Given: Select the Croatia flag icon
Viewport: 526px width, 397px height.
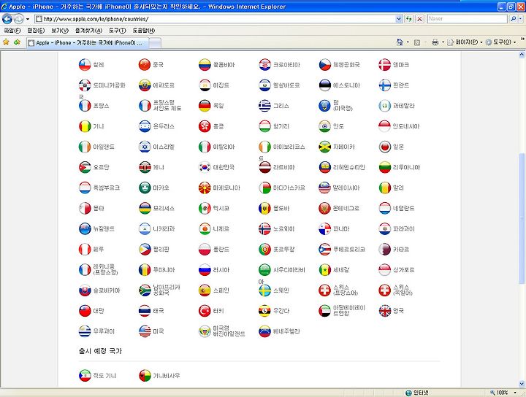Looking at the screenshot, I should pos(264,65).
